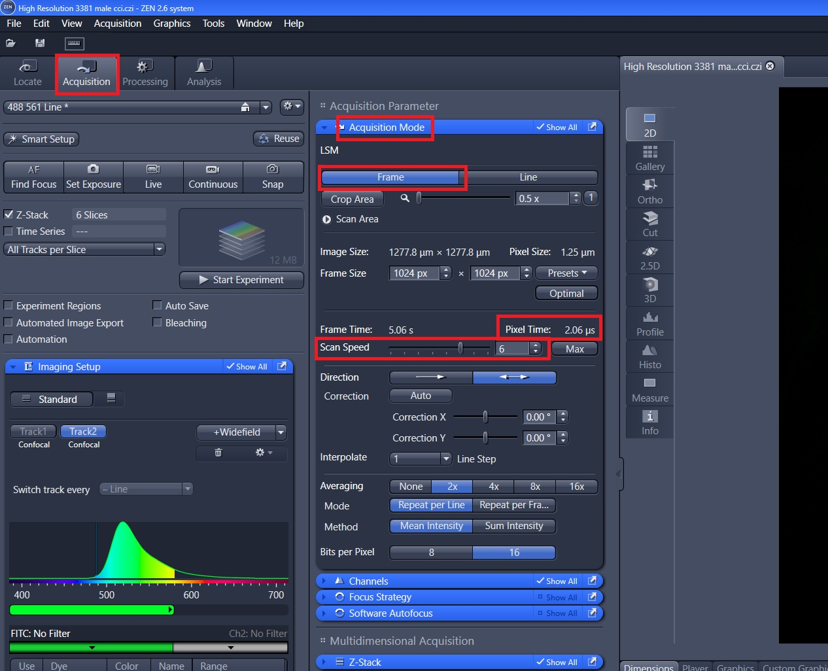The image size is (828, 671).
Task: Click the Snap camera icon
Action: 273,169
